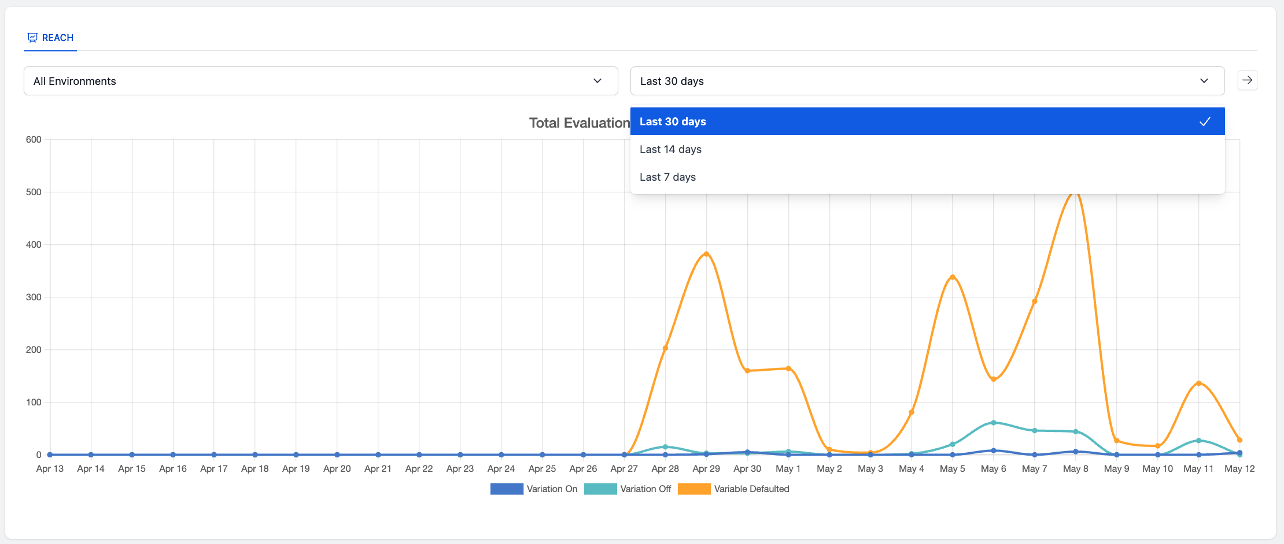1284x544 pixels.
Task: Select "Last 14 days" from the menu
Action: (670, 149)
